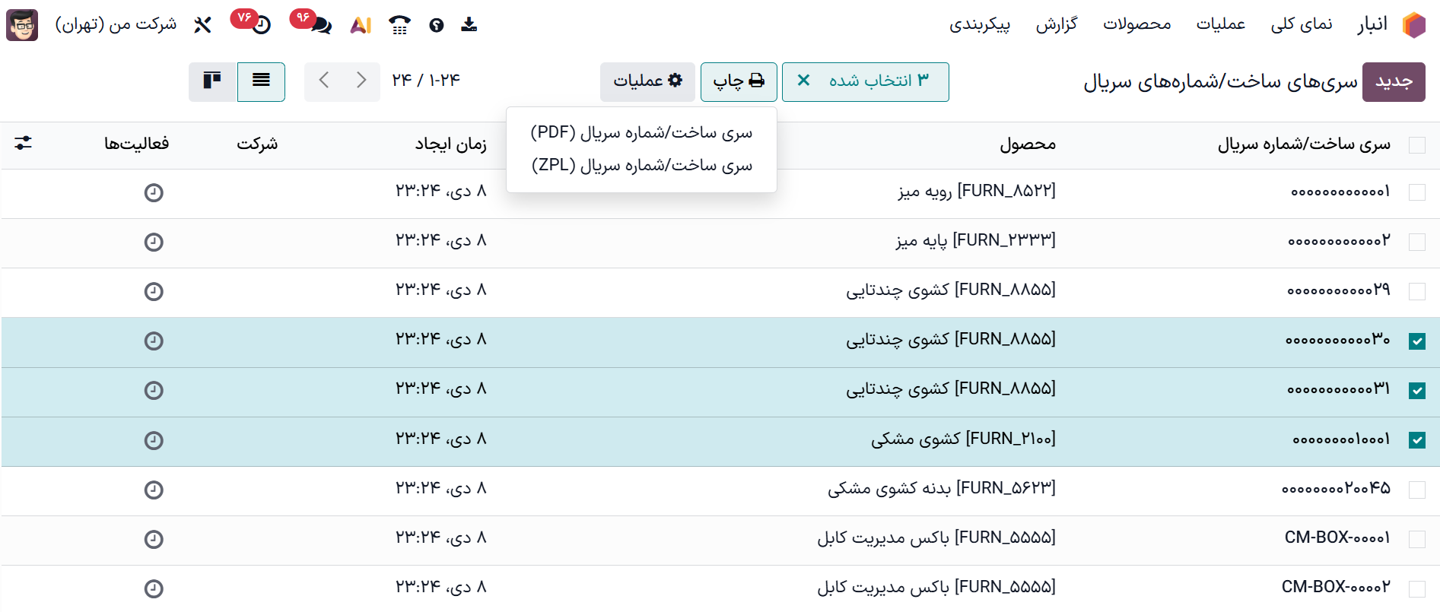This screenshot has width=1440, height=612.
Task: Open product [FURN_۲۳۳۳] پایه میز
Action: click(976, 241)
